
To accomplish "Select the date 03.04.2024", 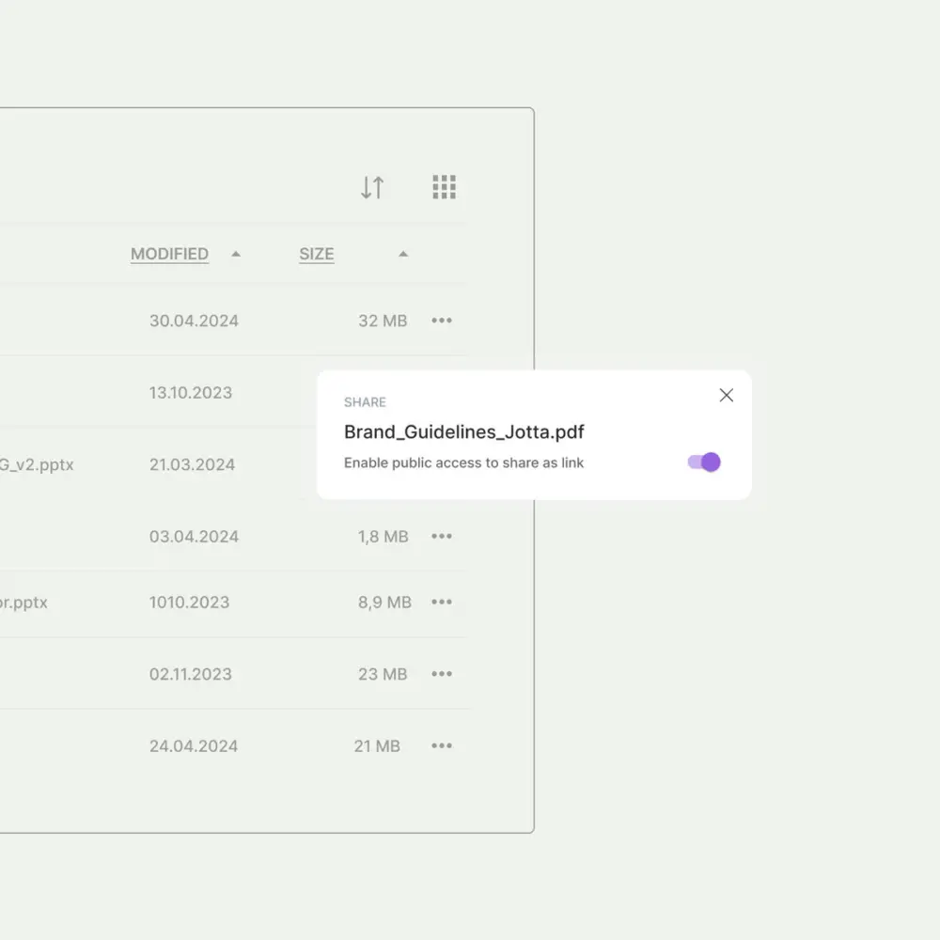I will pos(194,537).
